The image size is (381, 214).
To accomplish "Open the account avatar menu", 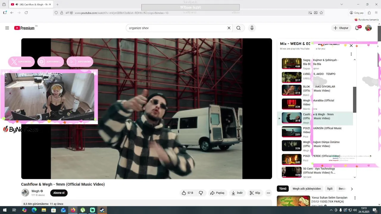I will pos(368,28).
